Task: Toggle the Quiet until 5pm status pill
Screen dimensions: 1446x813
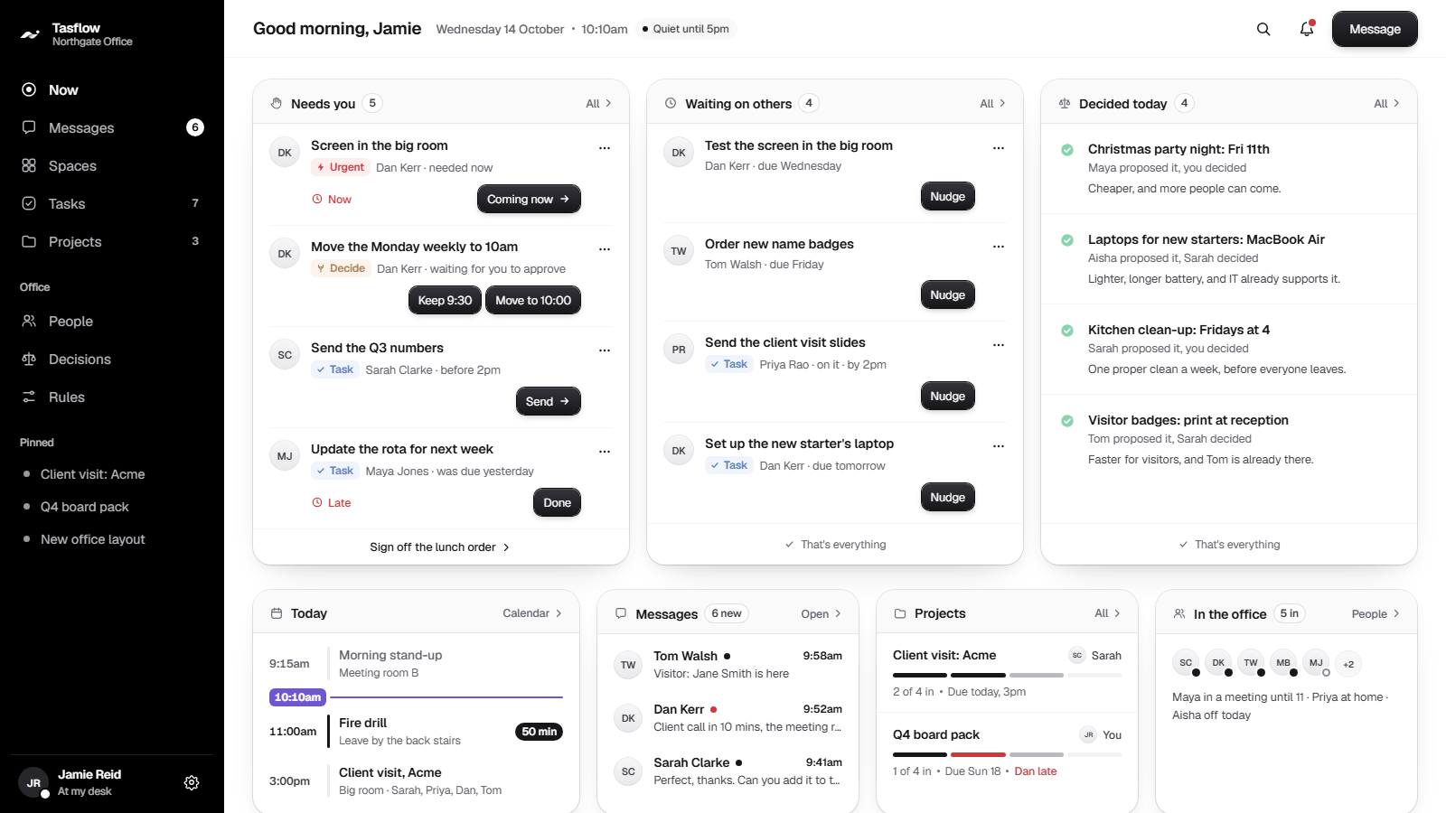Action: (x=686, y=29)
